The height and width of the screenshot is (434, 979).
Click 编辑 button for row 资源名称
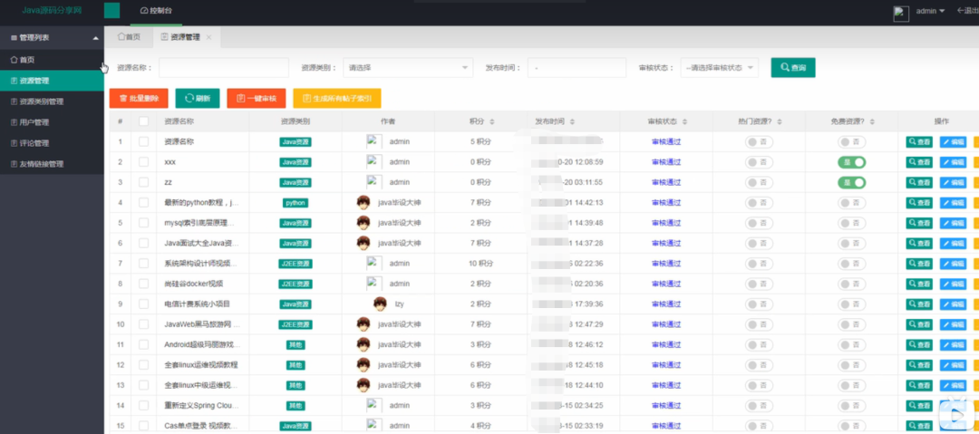tap(953, 141)
